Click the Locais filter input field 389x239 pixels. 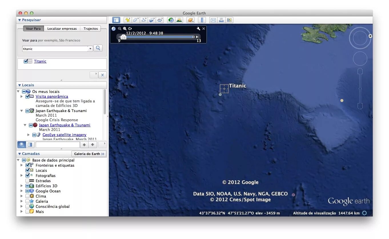point(58,145)
